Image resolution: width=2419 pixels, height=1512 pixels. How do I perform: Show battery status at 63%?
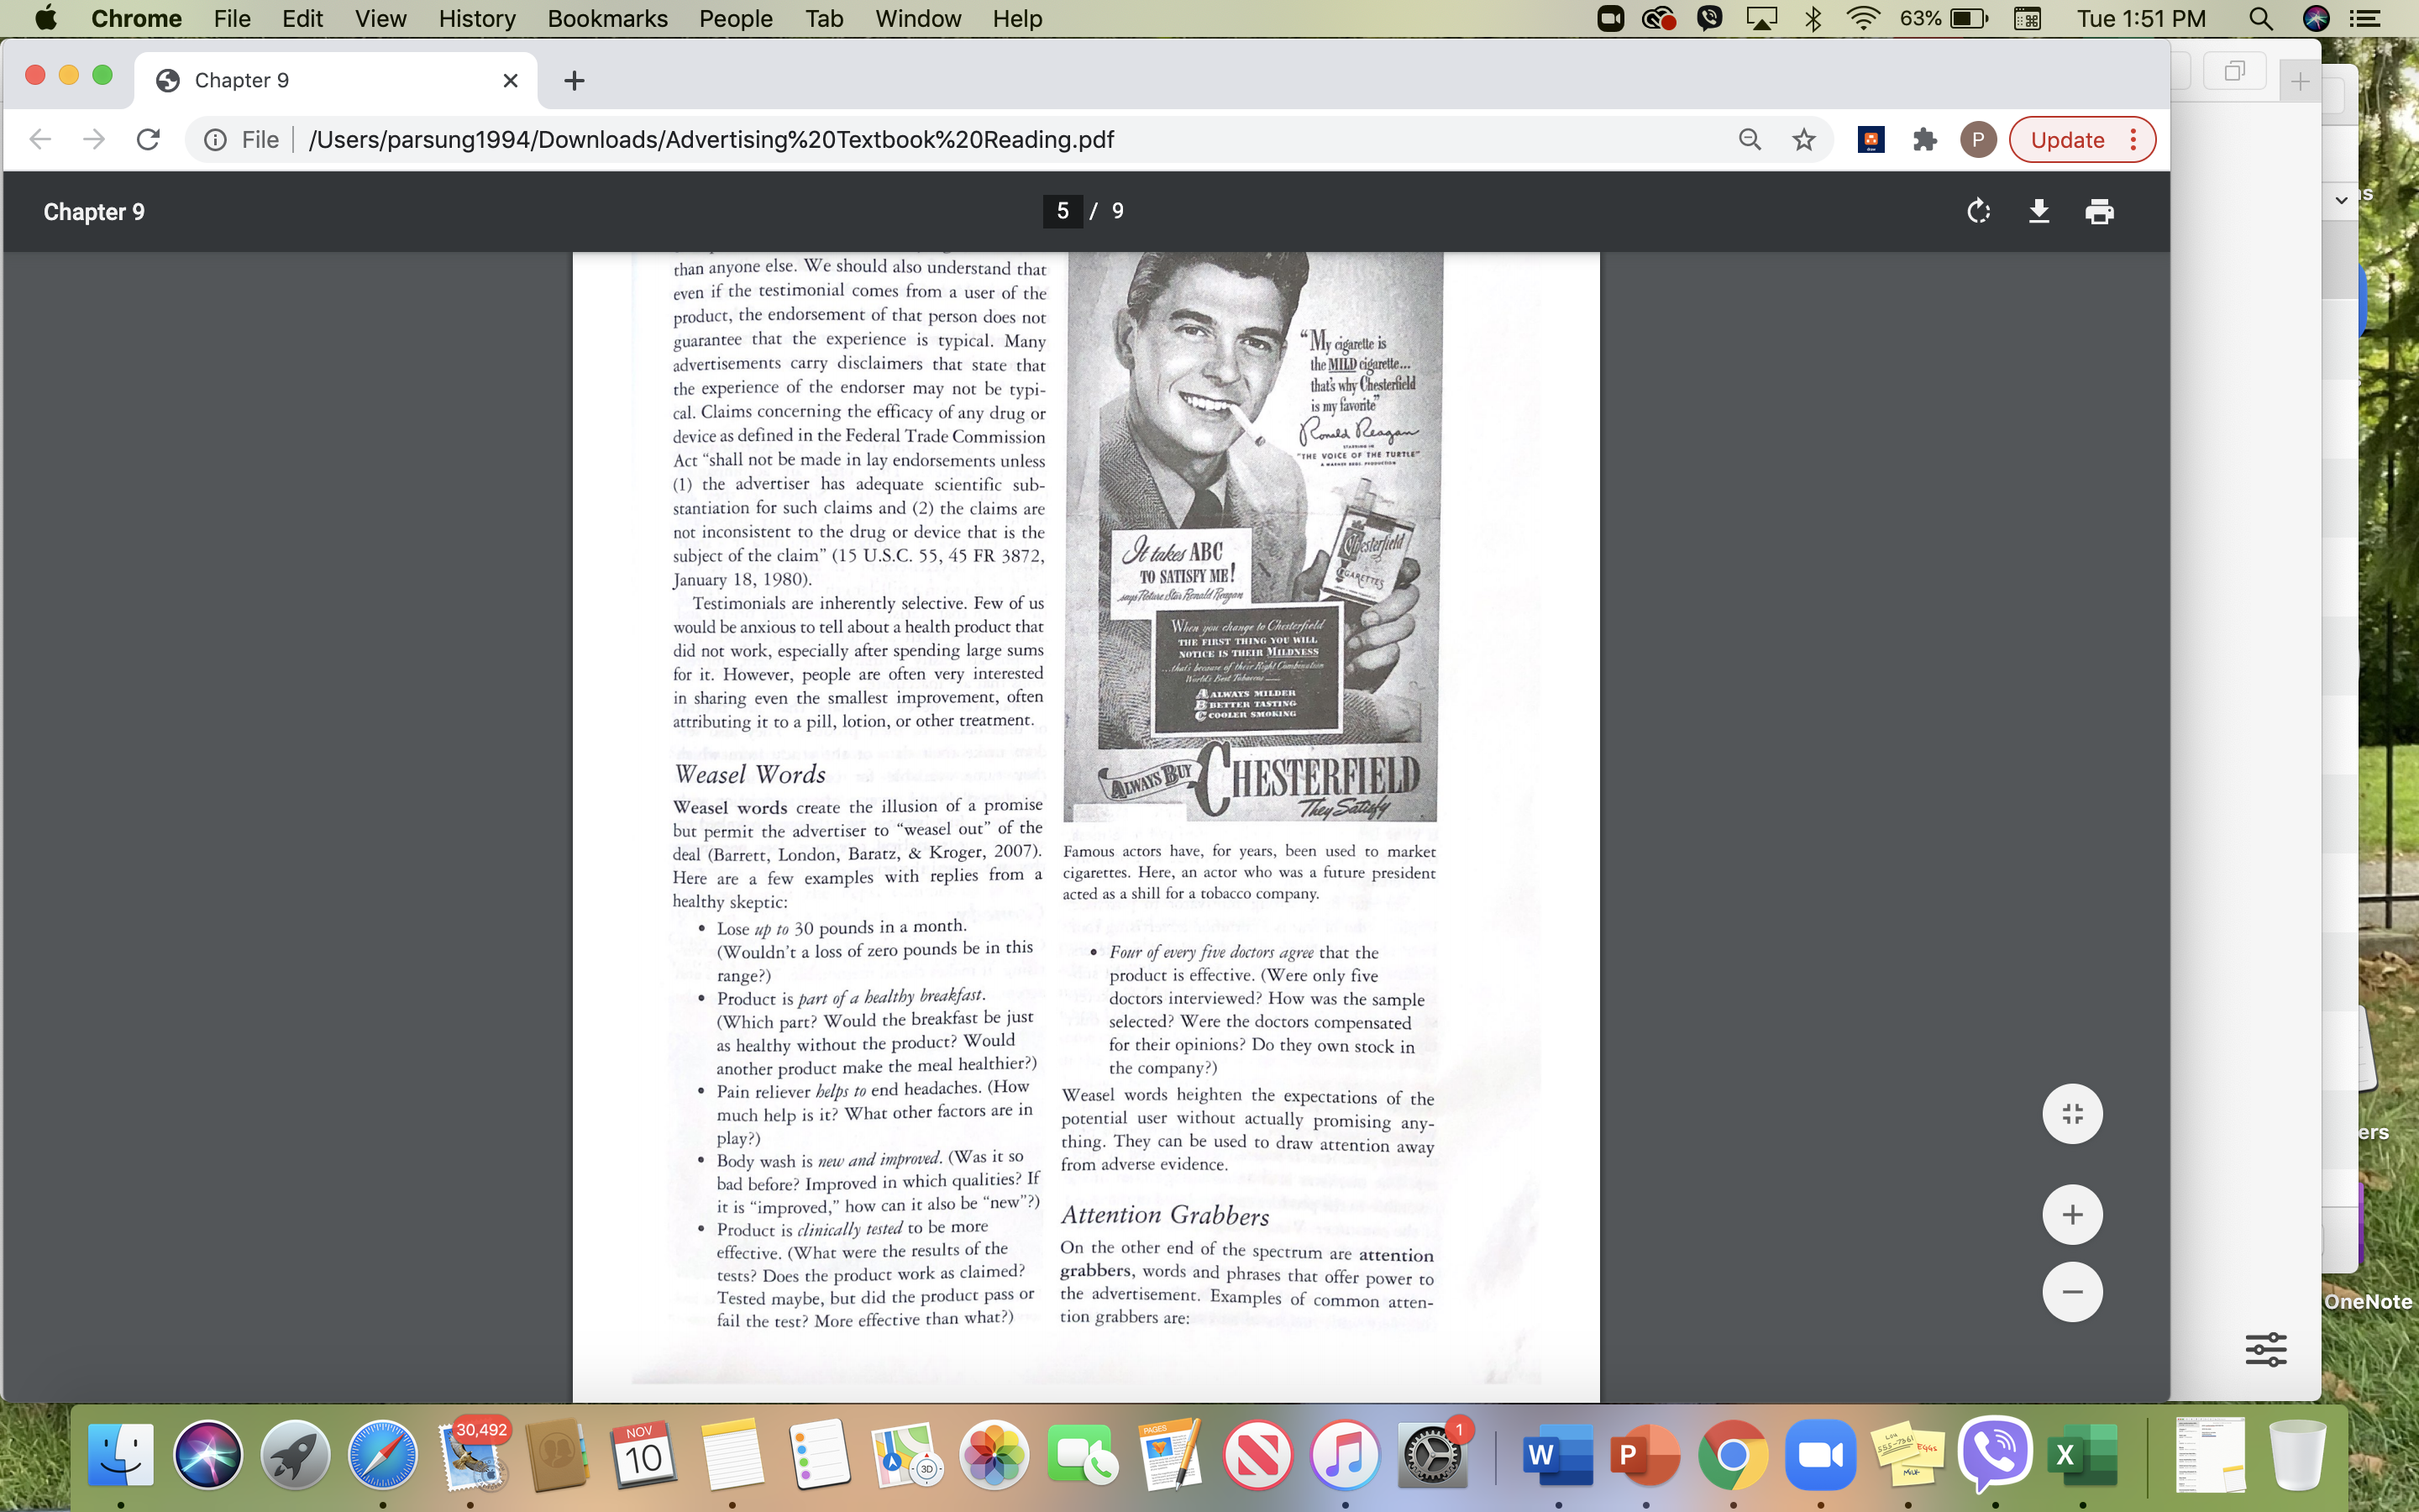[1944, 18]
